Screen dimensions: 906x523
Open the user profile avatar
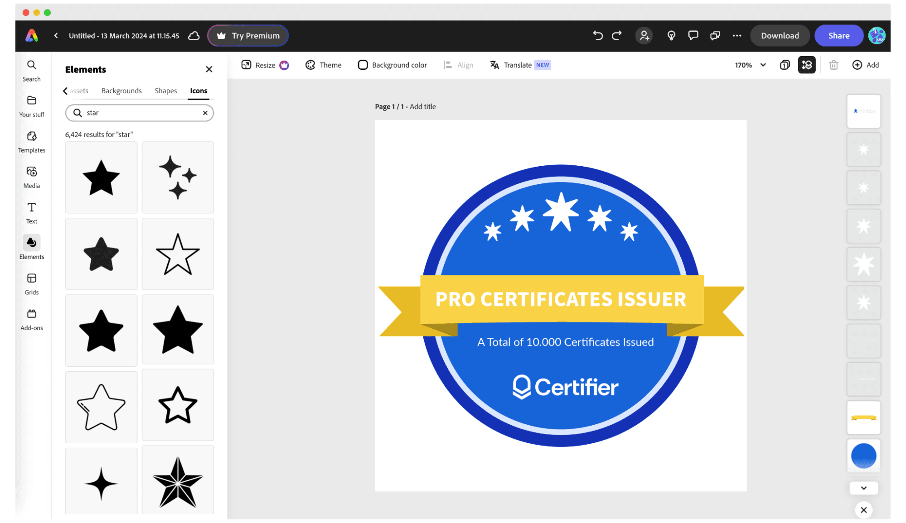[x=877, y=35]
